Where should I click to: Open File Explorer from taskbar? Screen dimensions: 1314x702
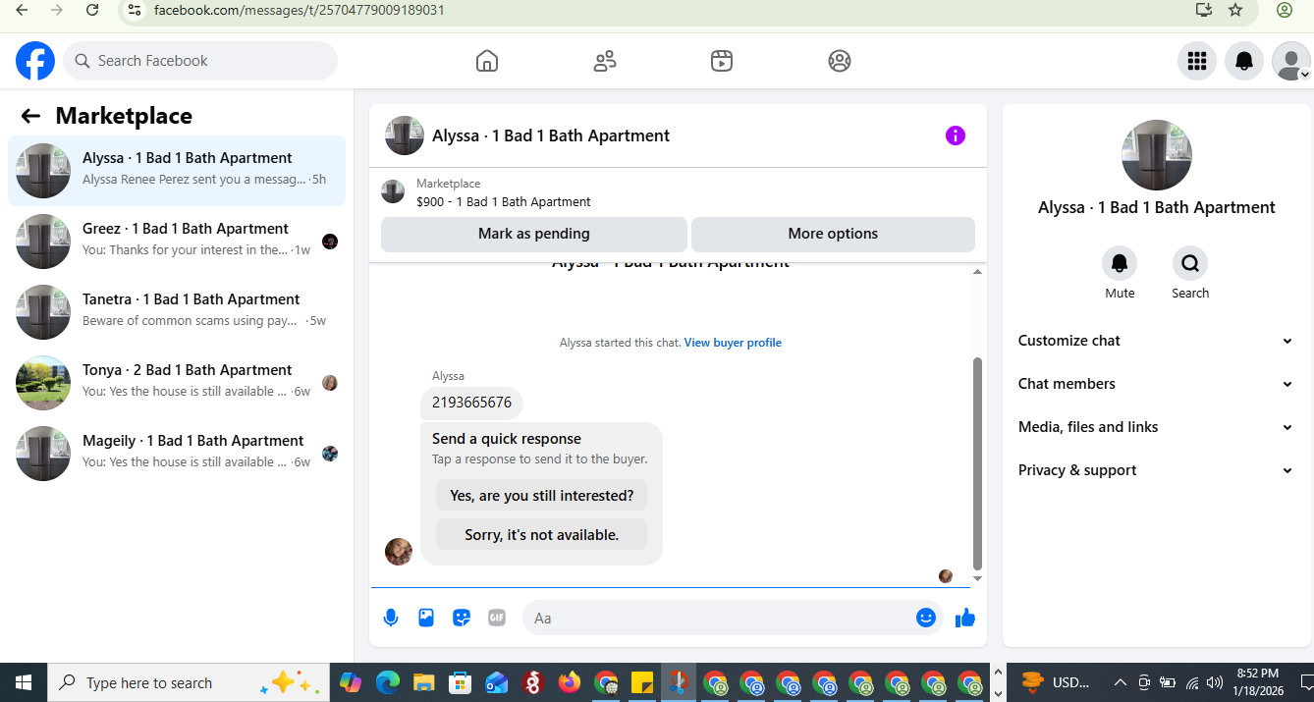point(424,682)
